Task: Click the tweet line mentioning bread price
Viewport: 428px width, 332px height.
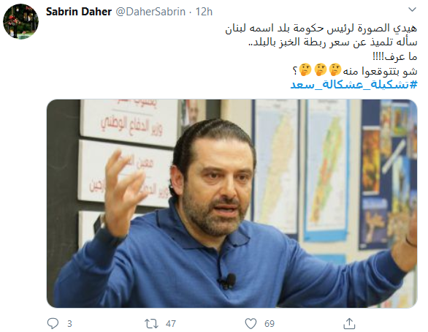Action: click(333, 42)
